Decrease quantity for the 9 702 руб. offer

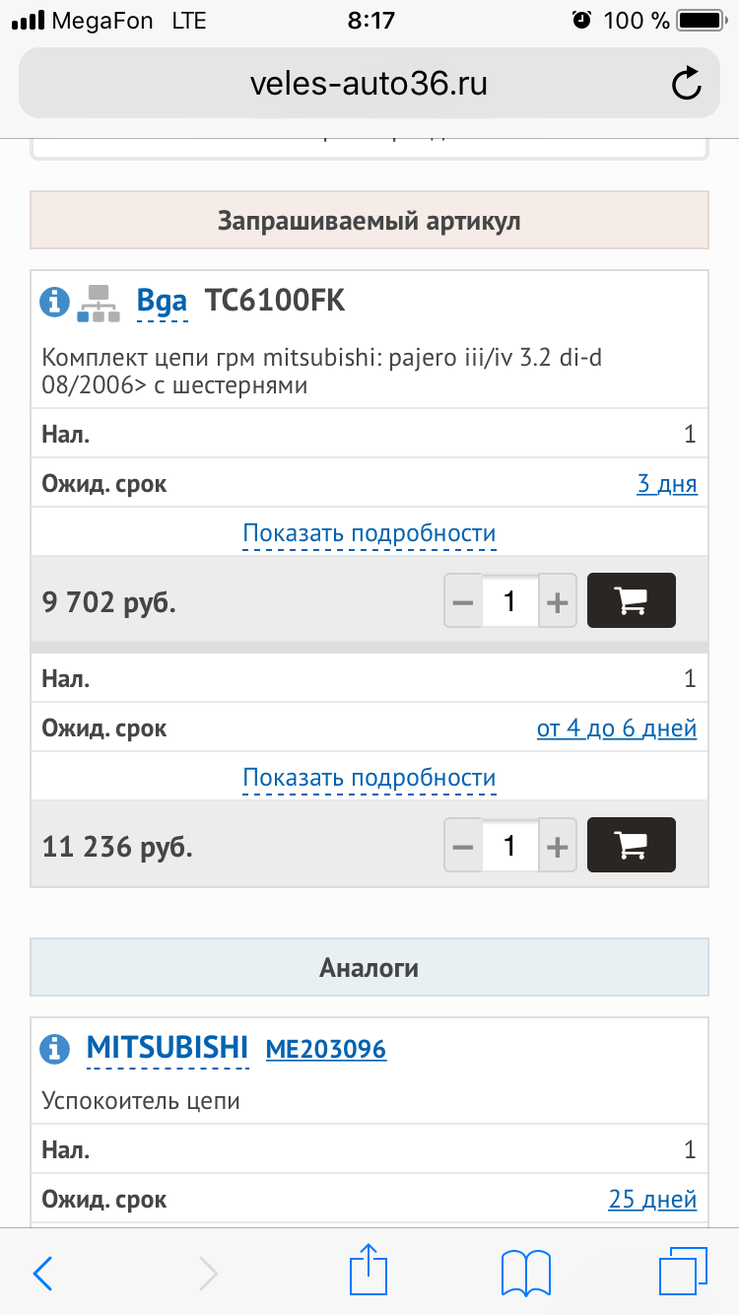click(463, 601)
